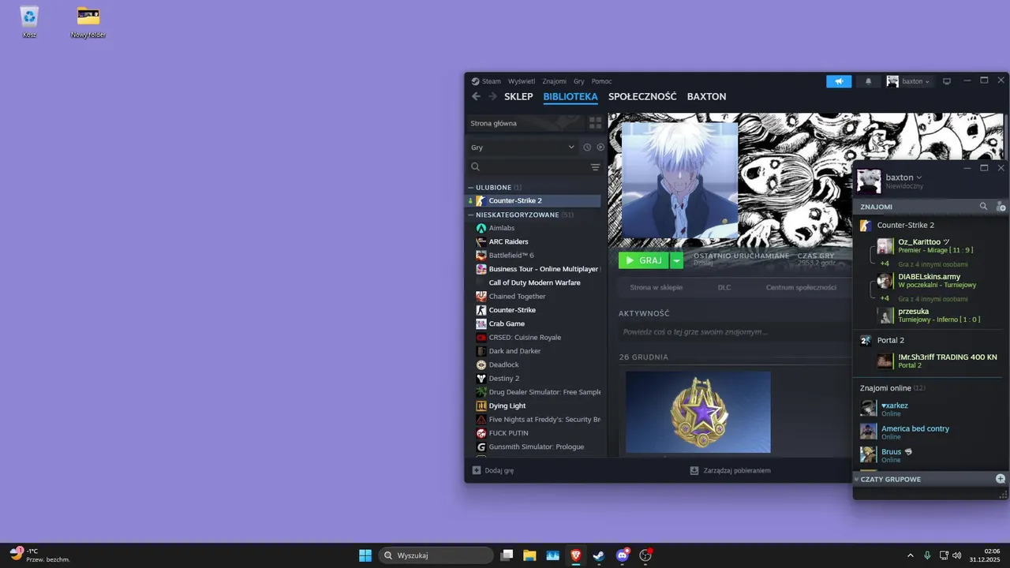
Task: Create new group chat with plus icon
Action: (x=1001, y=479)
